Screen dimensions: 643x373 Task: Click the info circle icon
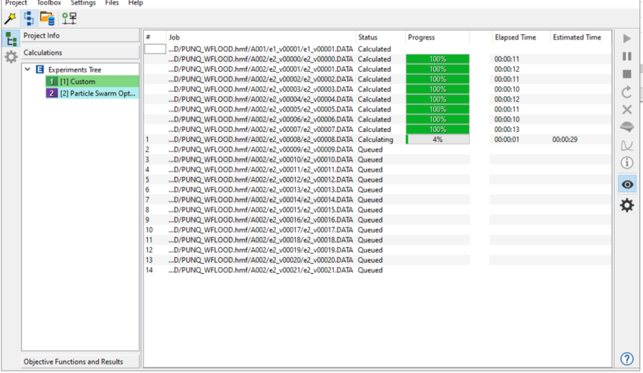point(626,163)
